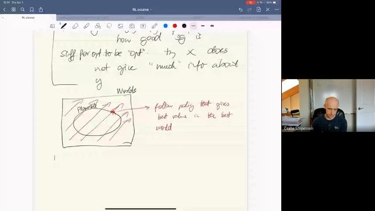
Task: Select the Highlighter tool
Action: point(87,26)
